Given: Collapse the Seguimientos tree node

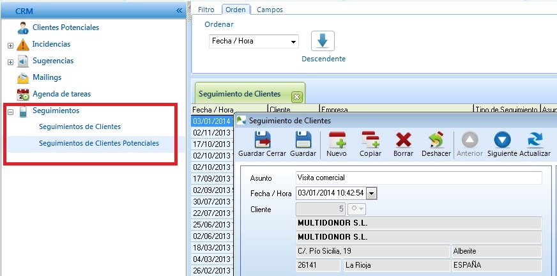Looking at the screenshot, I should [11, 112].
